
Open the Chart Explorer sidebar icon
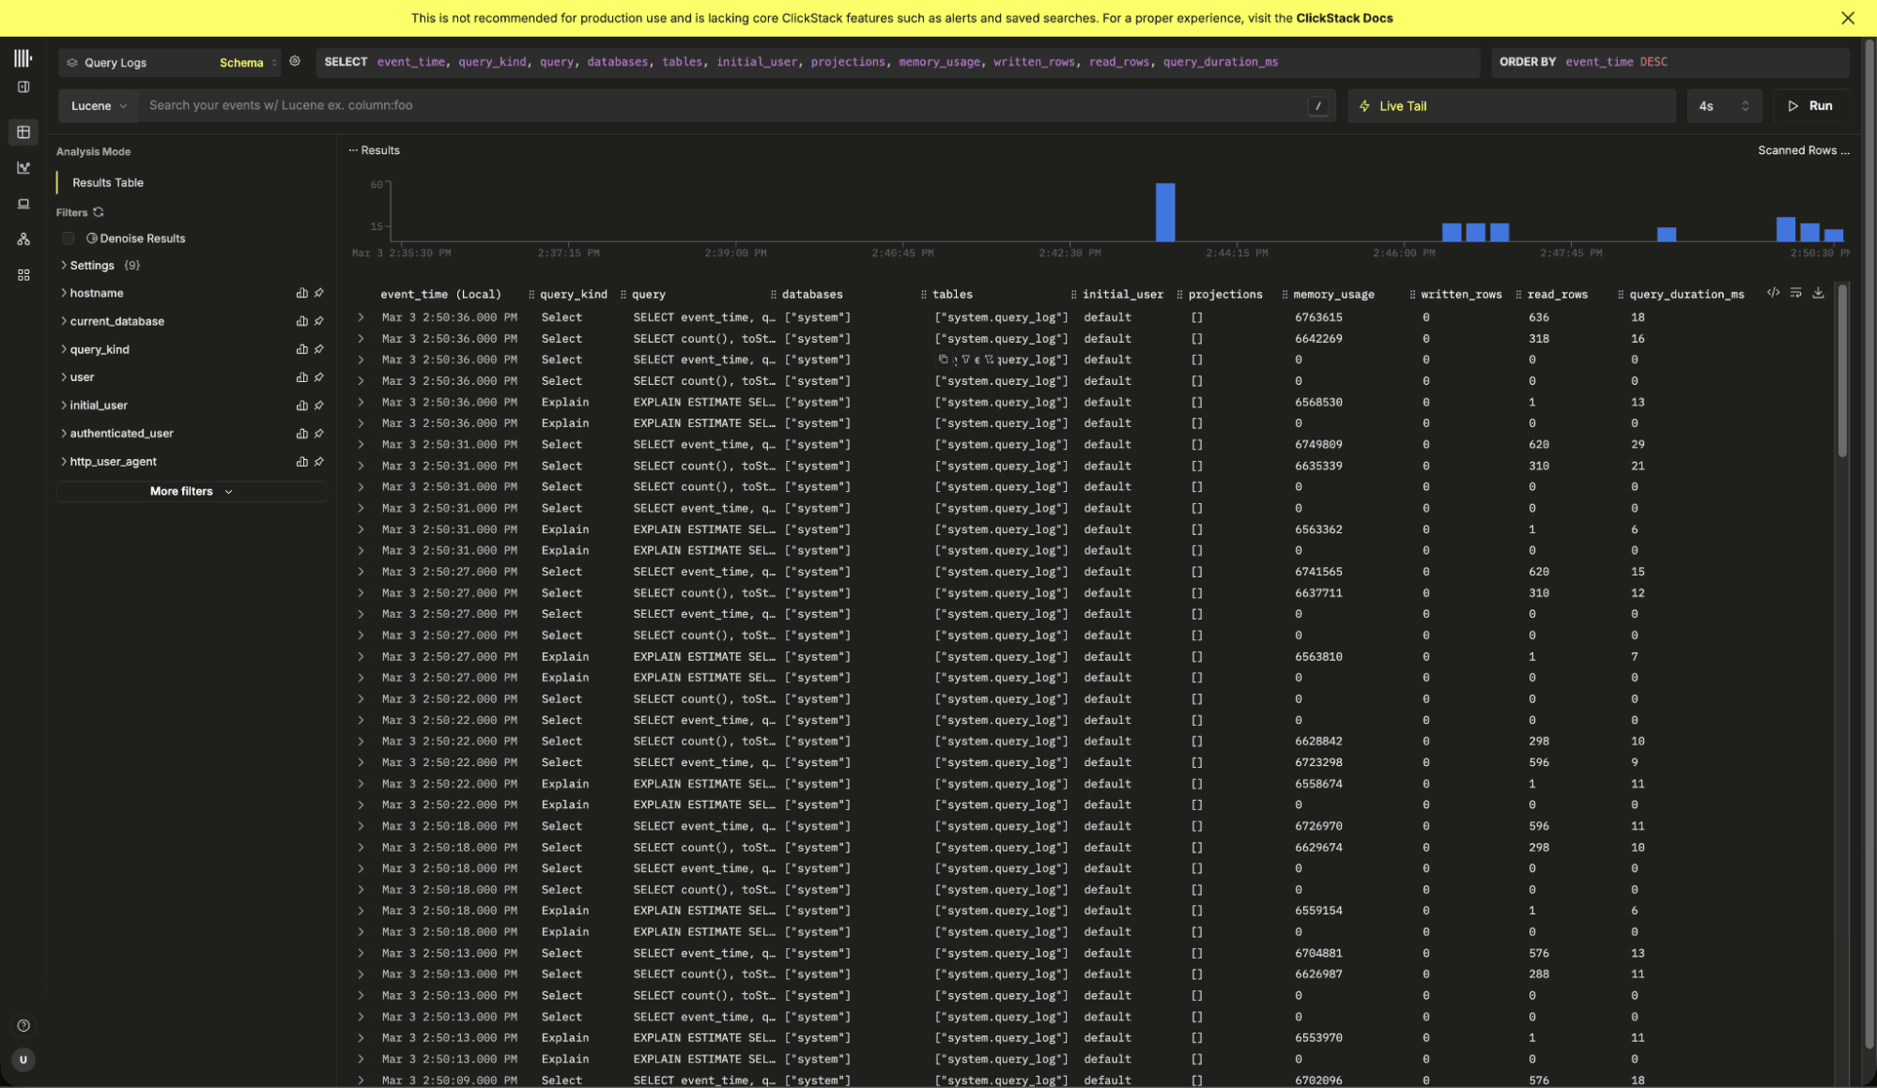tap(23, 168)
